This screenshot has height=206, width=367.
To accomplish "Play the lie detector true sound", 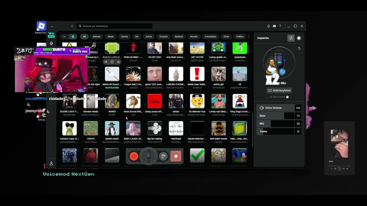I will [x=197, y=101].
